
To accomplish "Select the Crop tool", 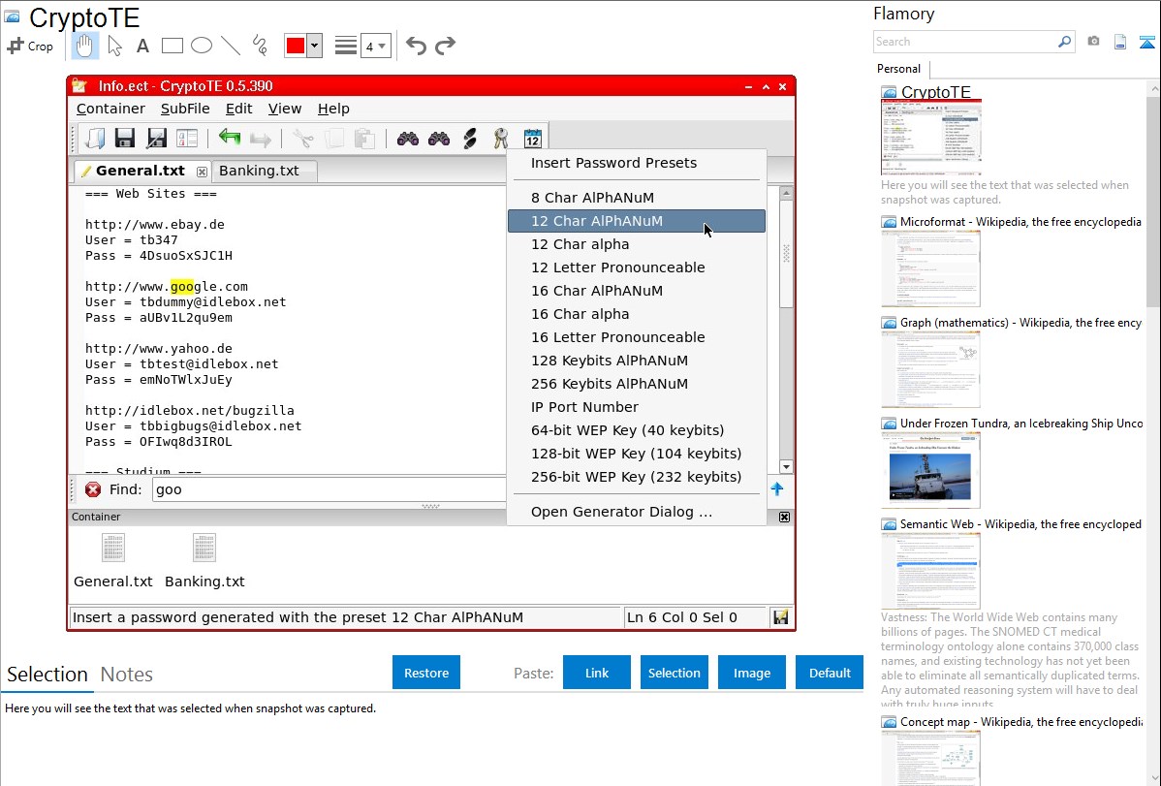I will [30, 46].
